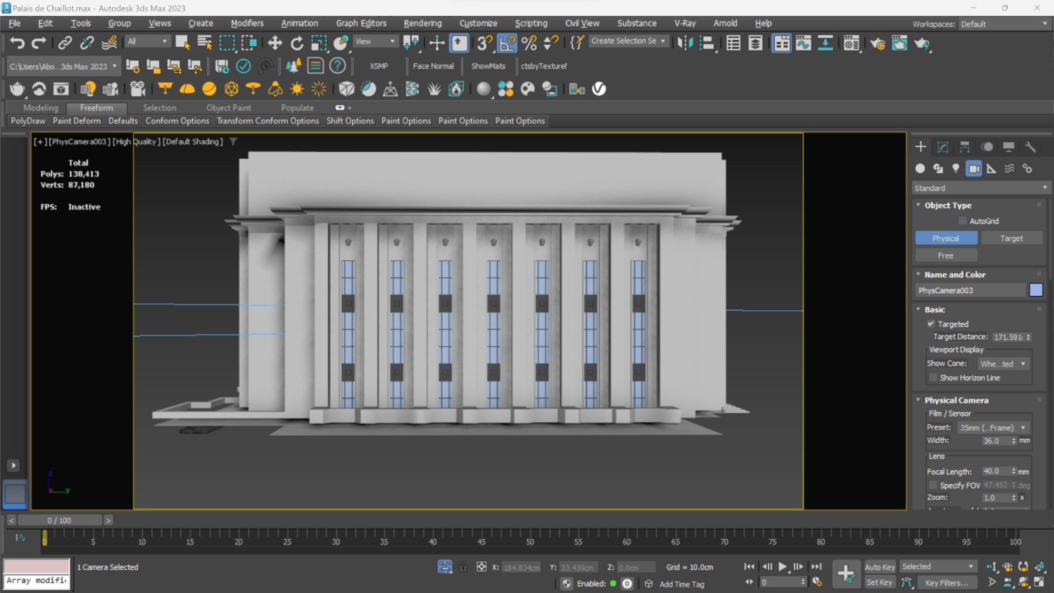Open the film Preset 35mm dropdown
The height and width of the screenshot is (593, 1054).
click(x=993, y=428)
